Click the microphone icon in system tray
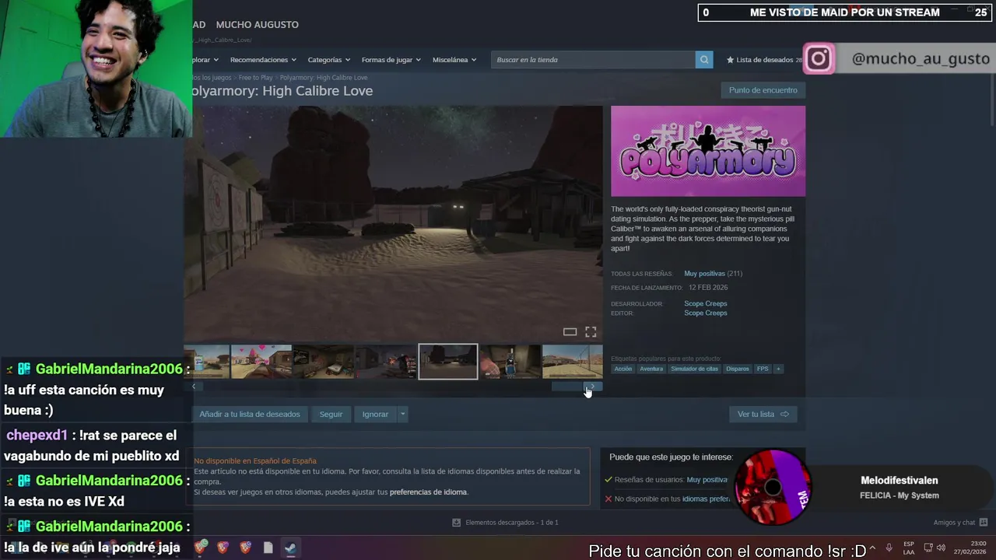 [x=889, y=548]
